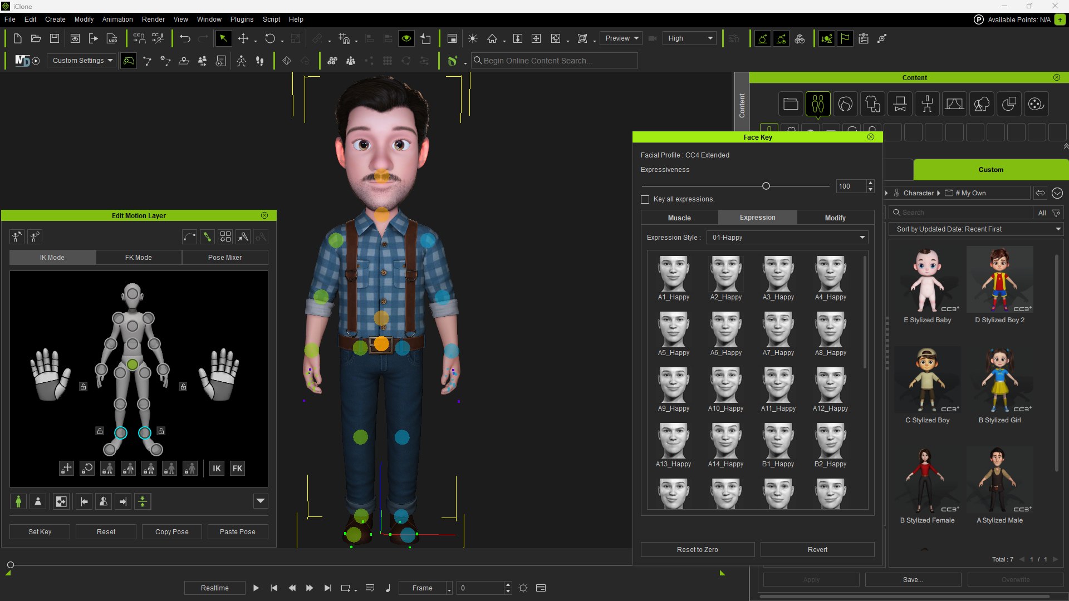Enable Key all expressions checkbox
The height and width of the screenshot is (601, 1069).
[645, 199]
